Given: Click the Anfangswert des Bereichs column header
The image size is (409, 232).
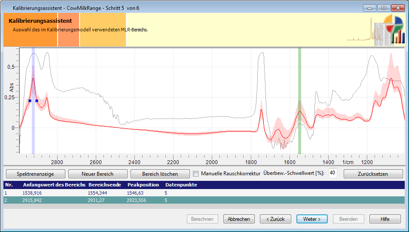Looking at the screenshot, I should (54, 185).
